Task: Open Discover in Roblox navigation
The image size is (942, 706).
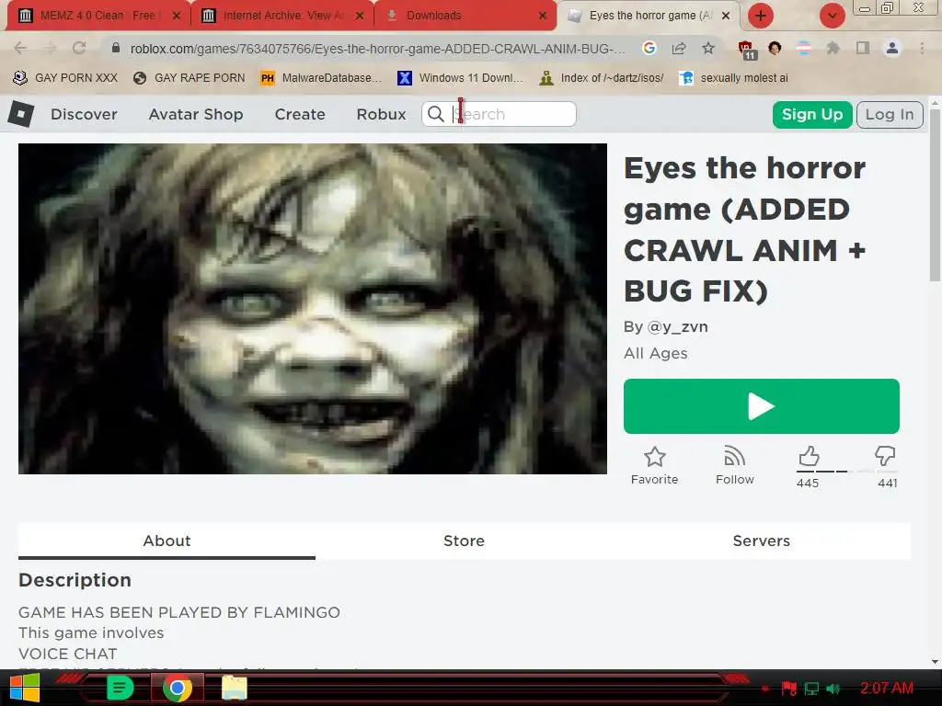Action: pos(84,114)
